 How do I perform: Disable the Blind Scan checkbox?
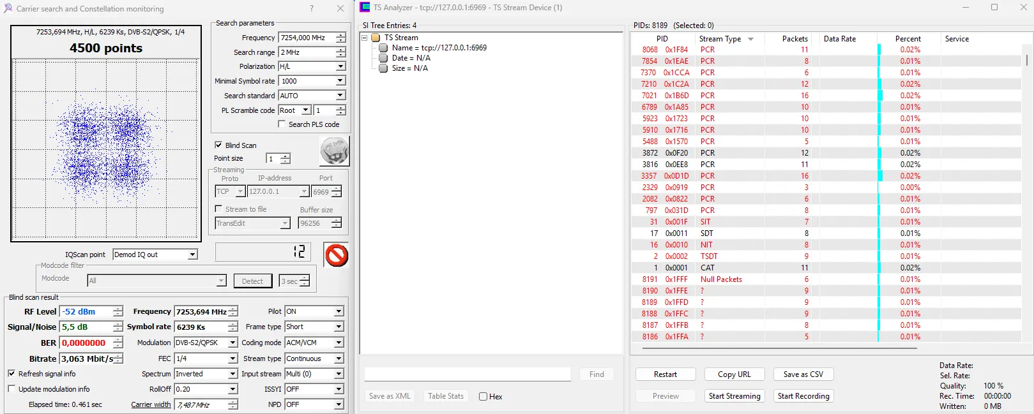[x=219, y=145]
